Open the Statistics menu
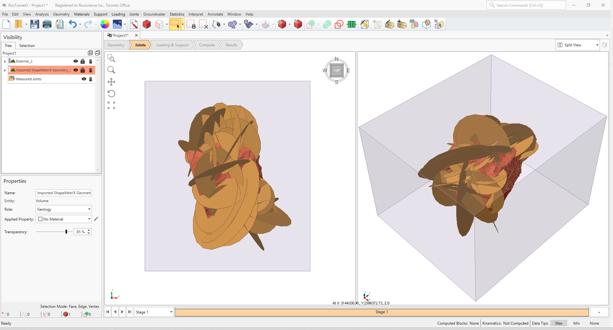Image resolution: width=613 pixels, height=330 pixels. coord(177,14)
